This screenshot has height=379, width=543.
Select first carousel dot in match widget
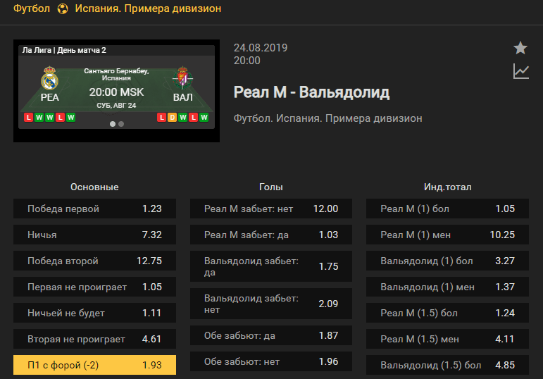pyautogui.click(x=113, y=124)
